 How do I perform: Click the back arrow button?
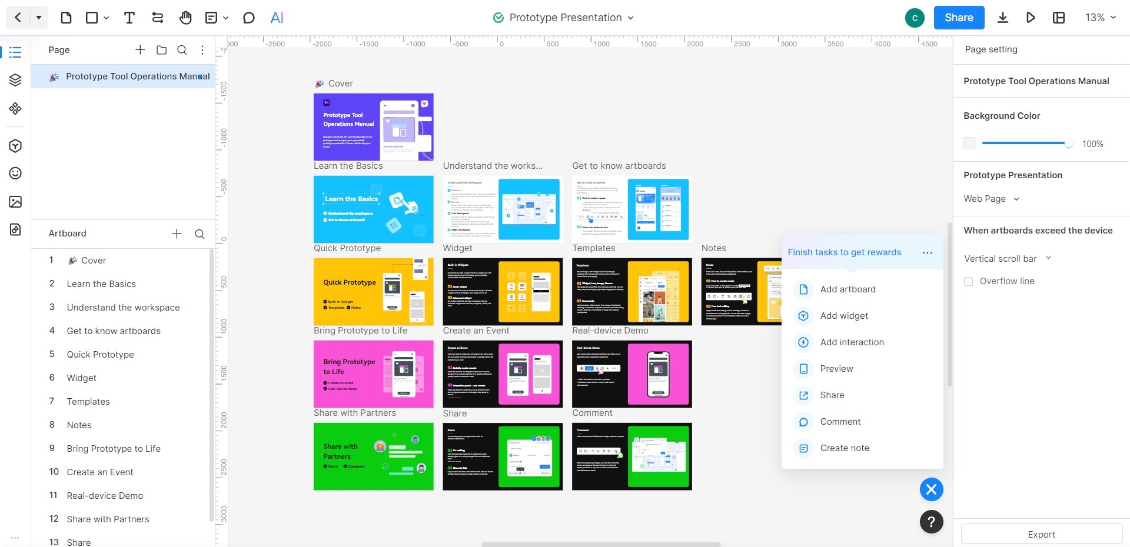[18, 18]
